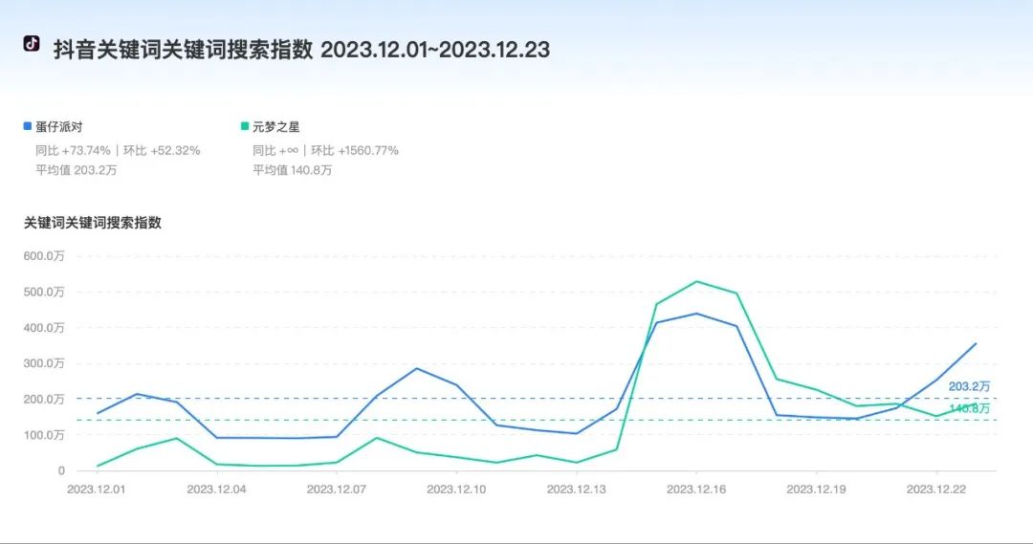Click the 2023.12.22 x-axis date label
Image resolution: width=1033 pixels, height=544 pixels.
click(936, 490)
